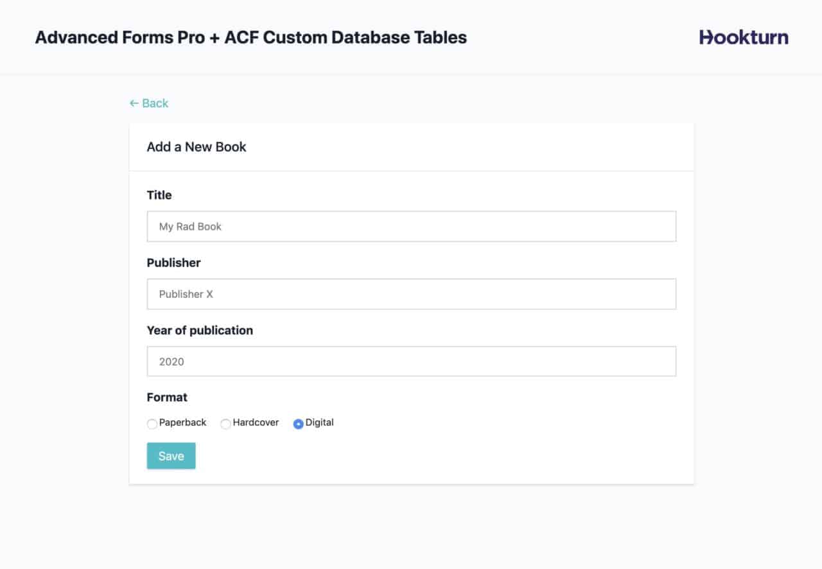Click the Publisher X placeholder text

click(186, 293)
